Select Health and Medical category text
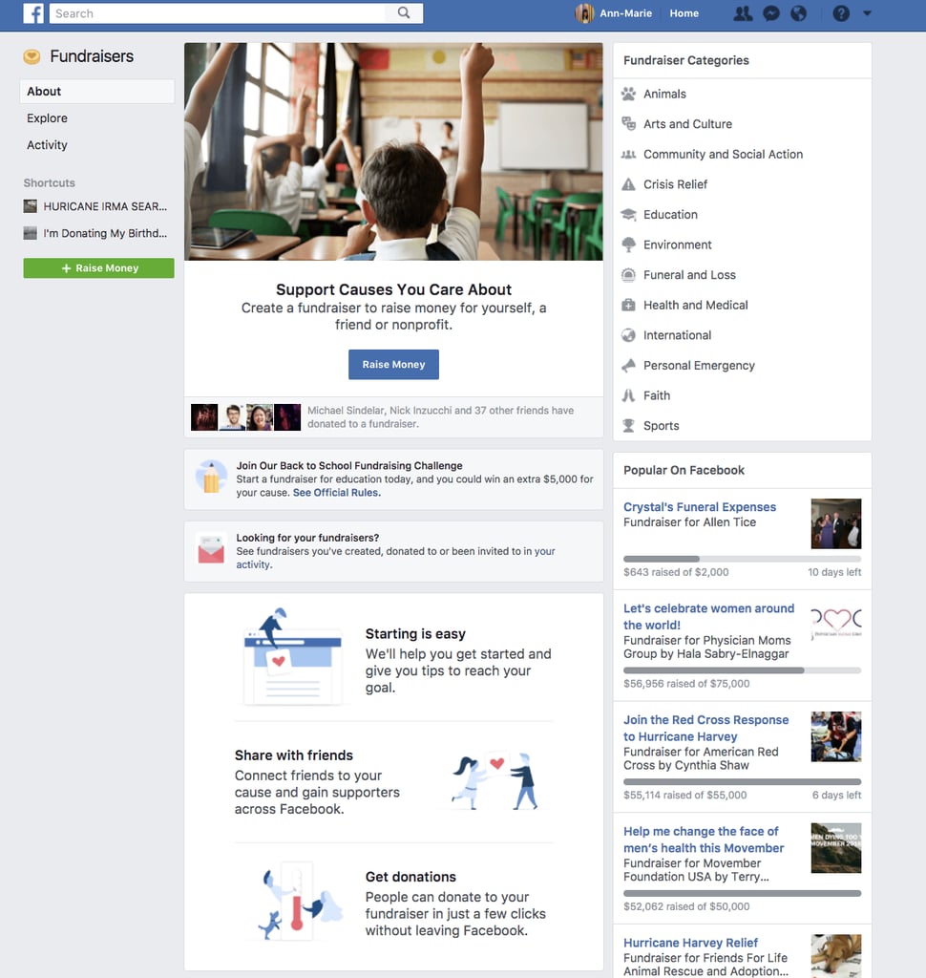The image size is (926, 978). [696, 305]
